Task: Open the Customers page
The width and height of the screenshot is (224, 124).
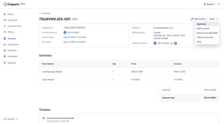Action: tap(13, 45)
